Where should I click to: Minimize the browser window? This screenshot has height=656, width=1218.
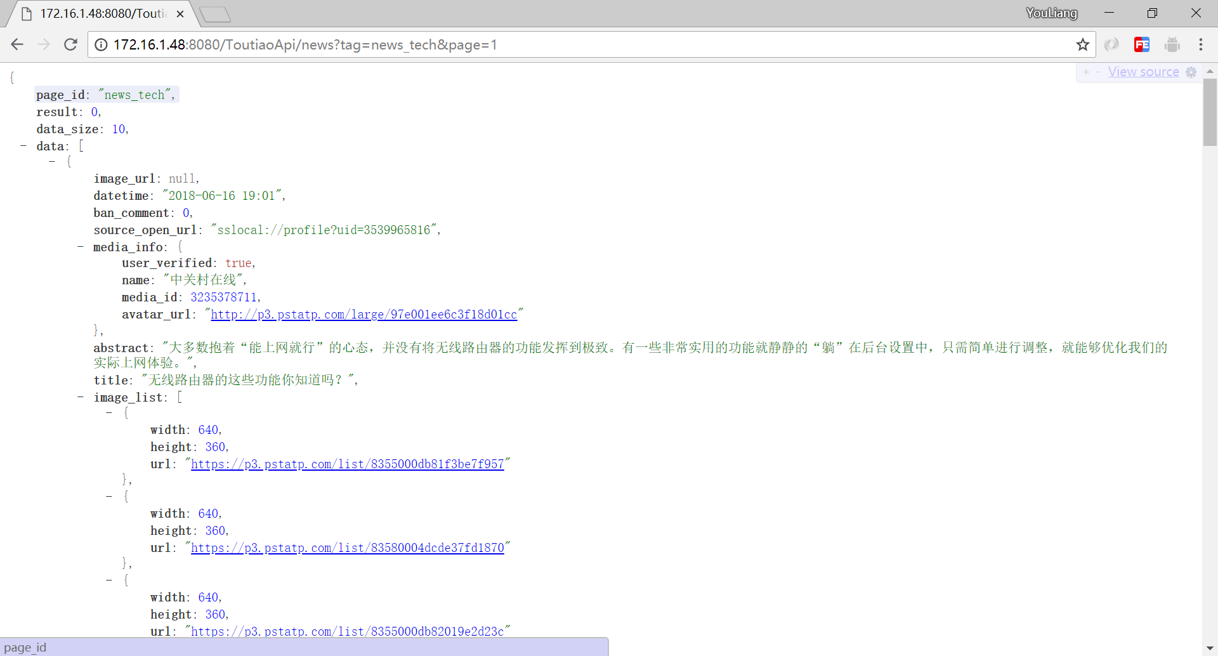point(1109,13)
